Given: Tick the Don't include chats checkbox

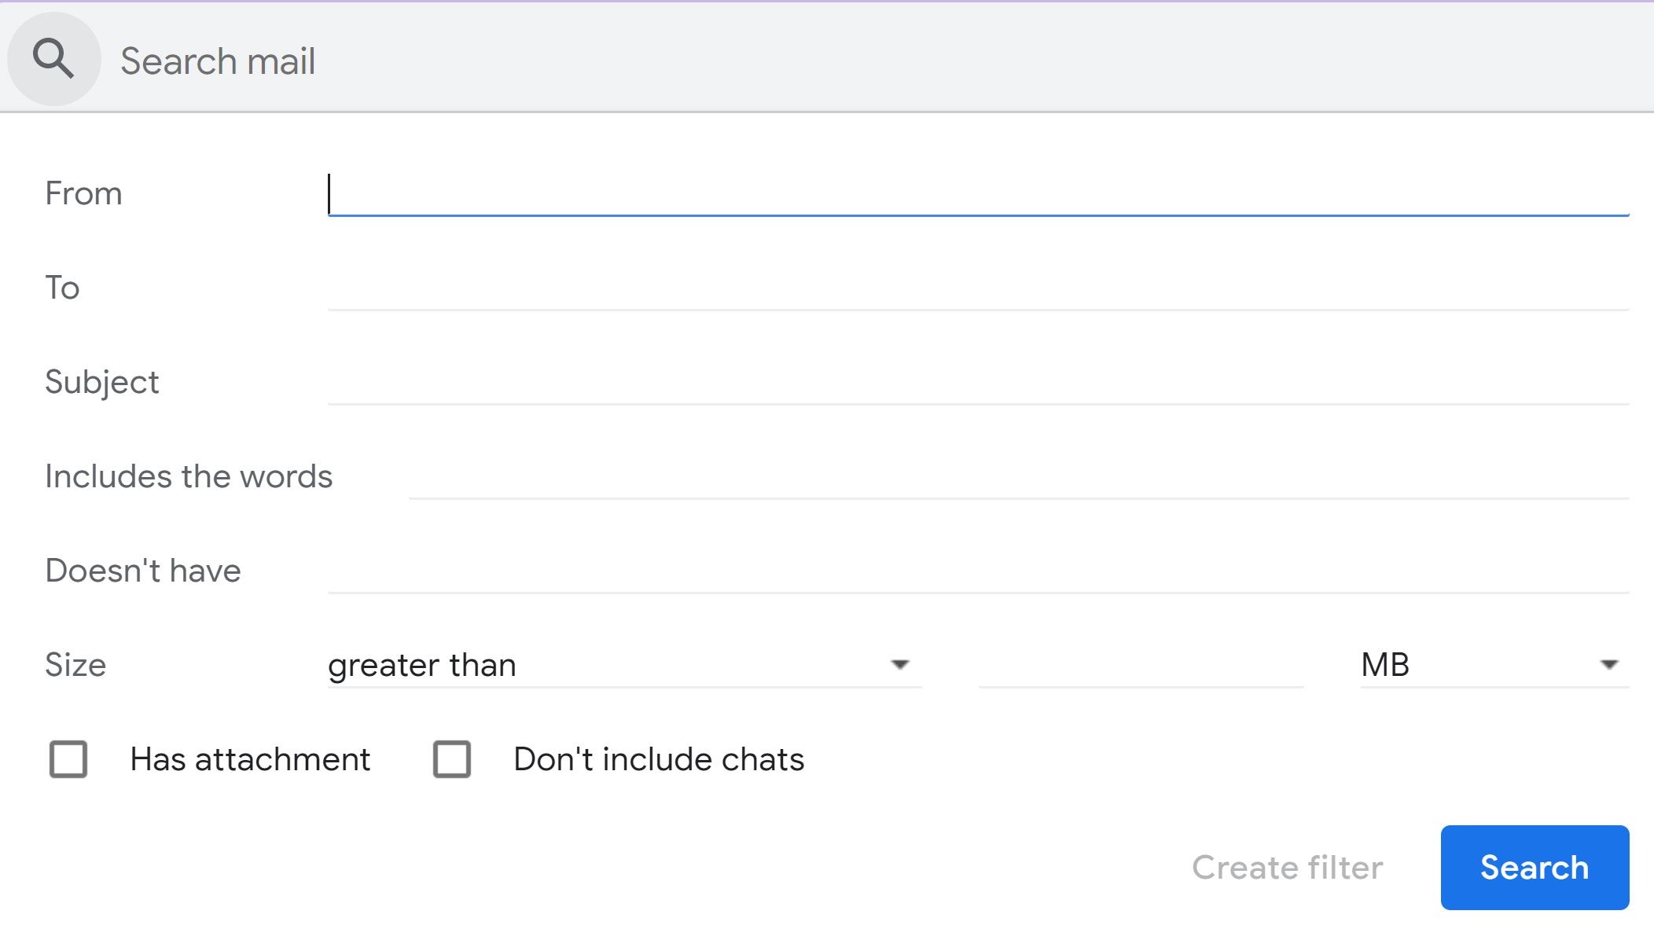Looking at the screenshot, I should click(452, 759).
